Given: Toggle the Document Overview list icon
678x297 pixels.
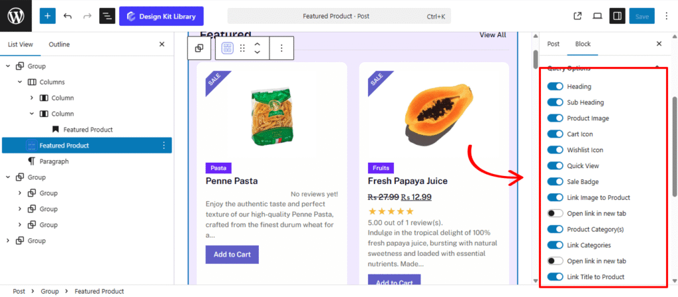Looking at the screenshot, I should [107, 16].
